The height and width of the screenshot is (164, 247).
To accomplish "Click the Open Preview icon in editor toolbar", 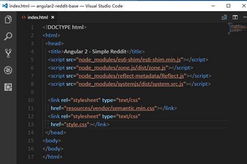I will click(x=224, y=17).
